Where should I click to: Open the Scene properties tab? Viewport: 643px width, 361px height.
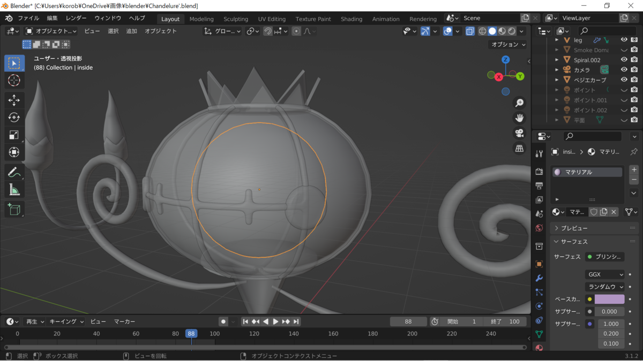pos(539,214)
